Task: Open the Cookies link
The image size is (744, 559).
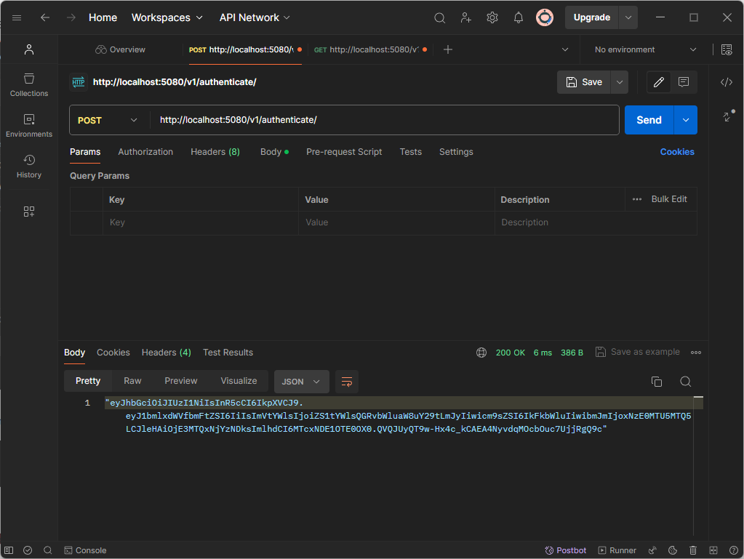Action: (x=677, y=152)
